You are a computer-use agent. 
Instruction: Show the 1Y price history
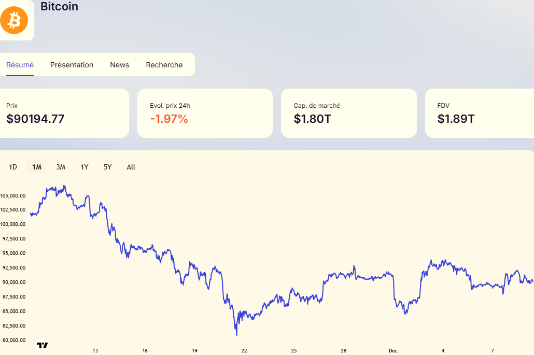[85, 167]
